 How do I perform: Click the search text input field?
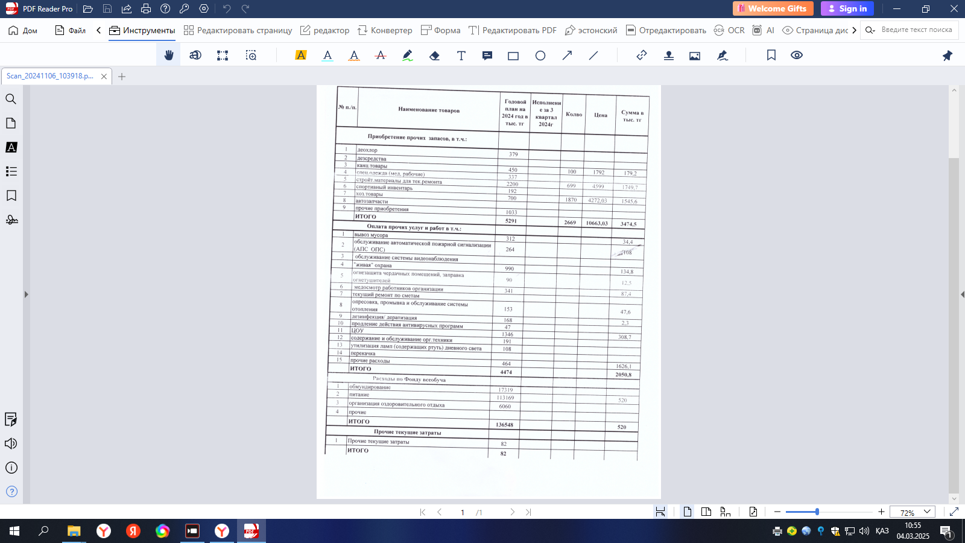pos(916,30)
